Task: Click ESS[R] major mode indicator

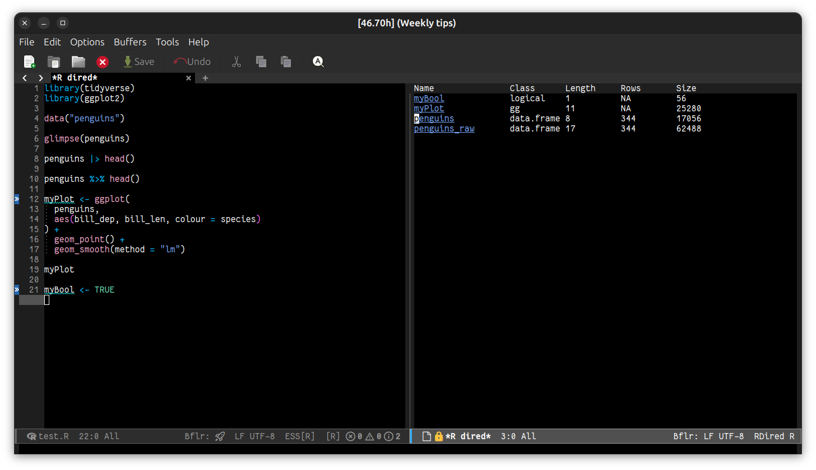Action: pyautogui.click(x=300, y=436)
